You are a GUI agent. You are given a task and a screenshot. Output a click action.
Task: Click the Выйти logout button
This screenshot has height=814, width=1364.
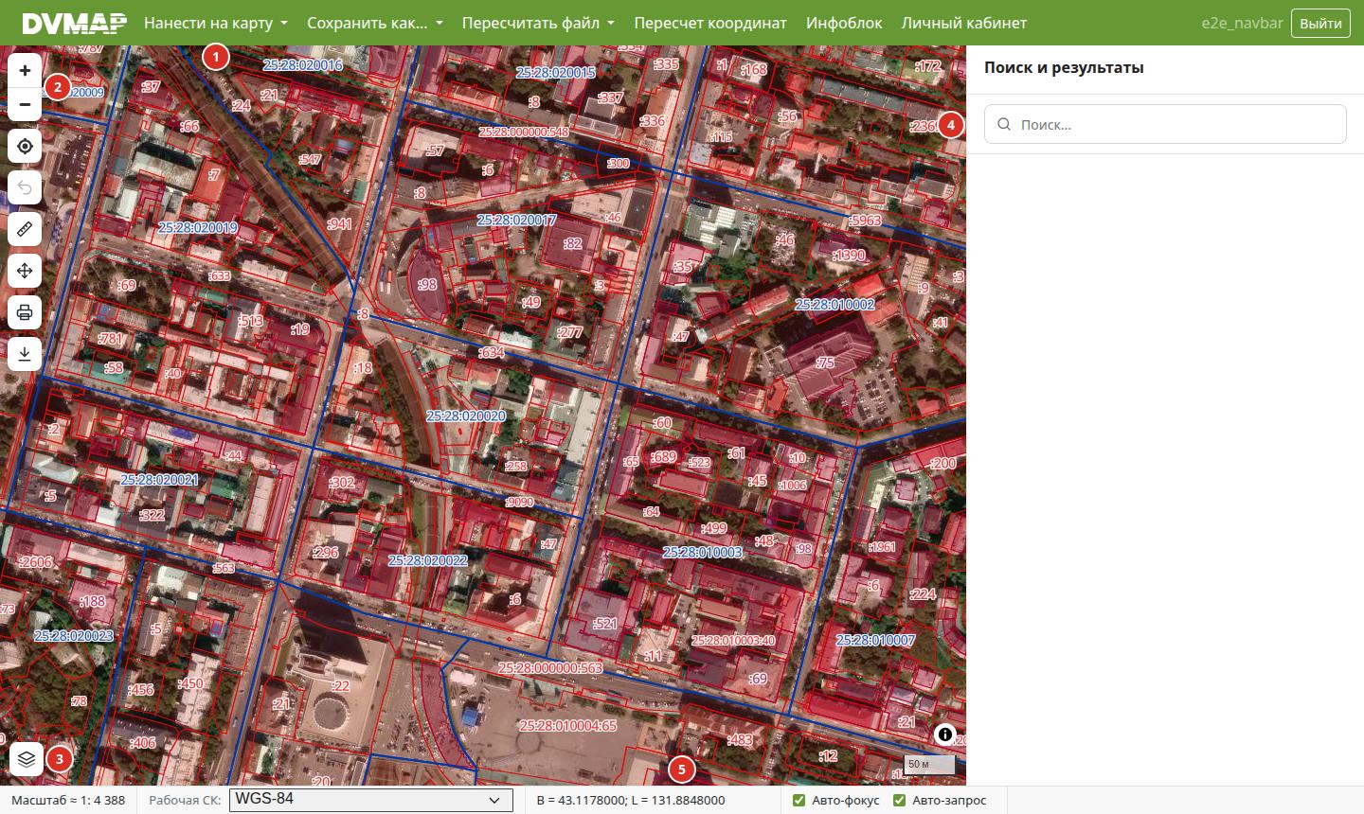(x=1320, y=23)
